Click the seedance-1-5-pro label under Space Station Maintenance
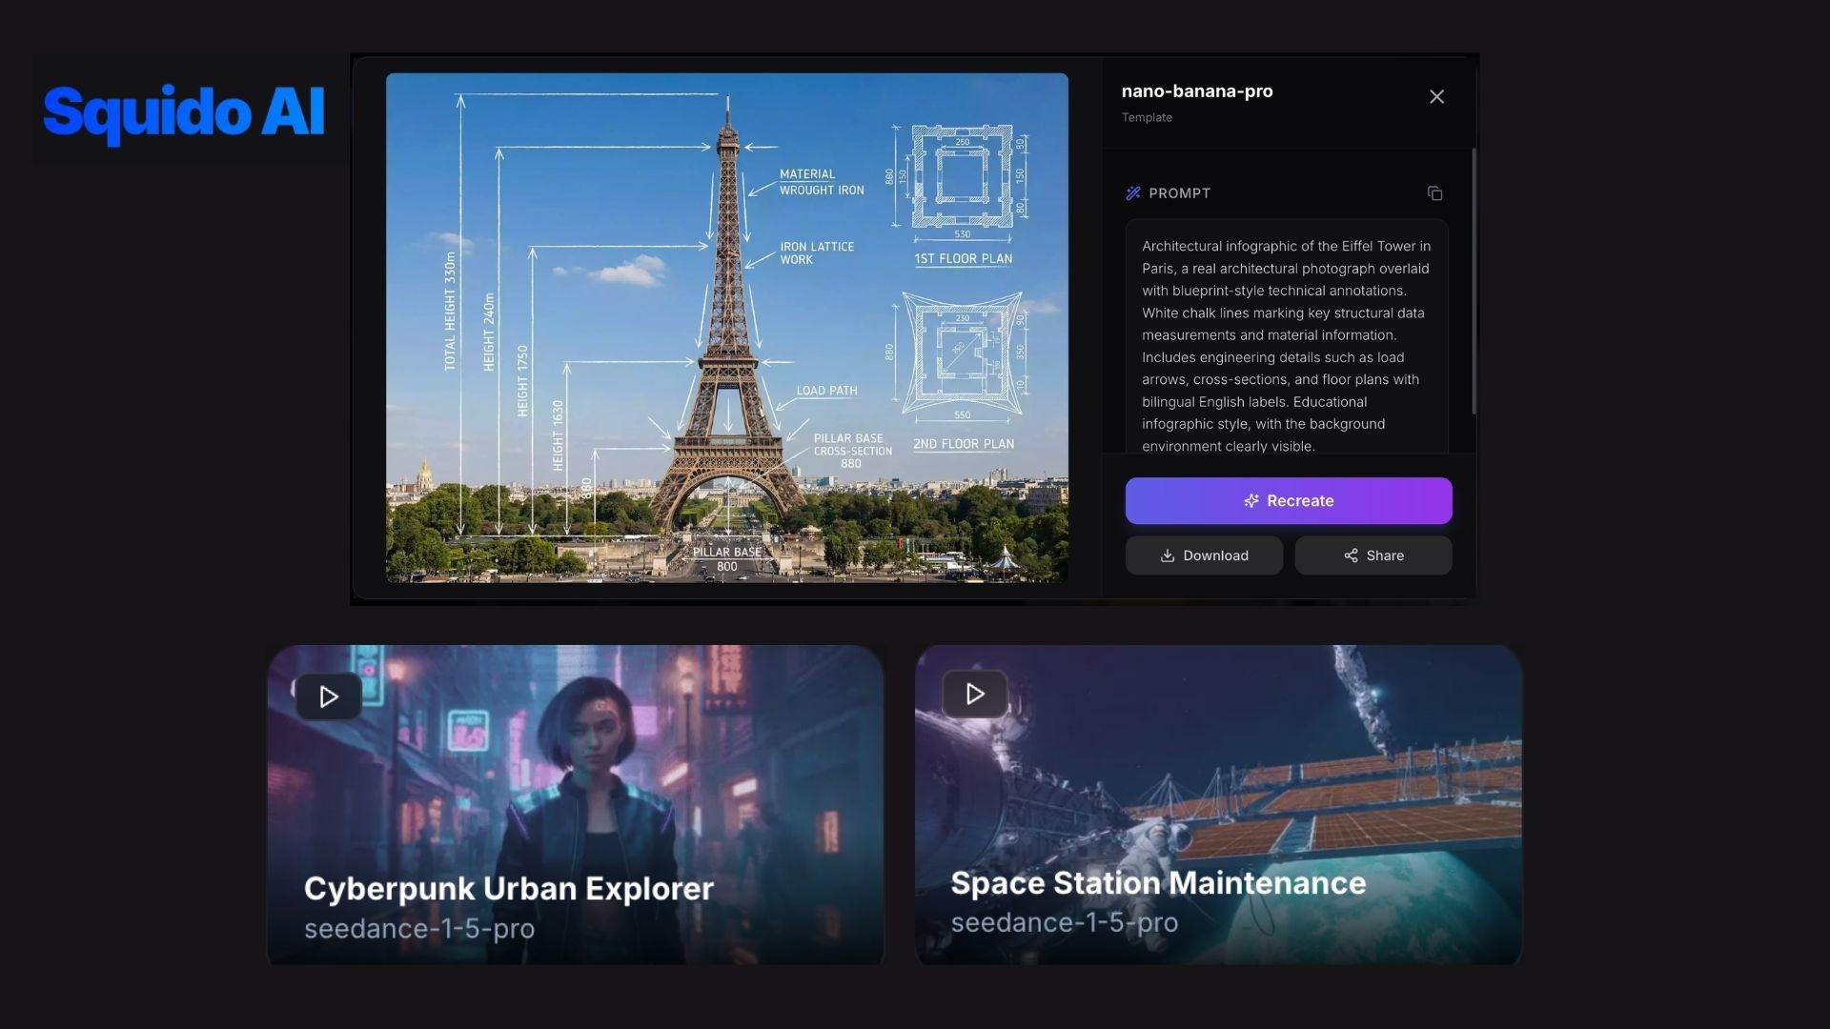 [x=1065, y=923]
